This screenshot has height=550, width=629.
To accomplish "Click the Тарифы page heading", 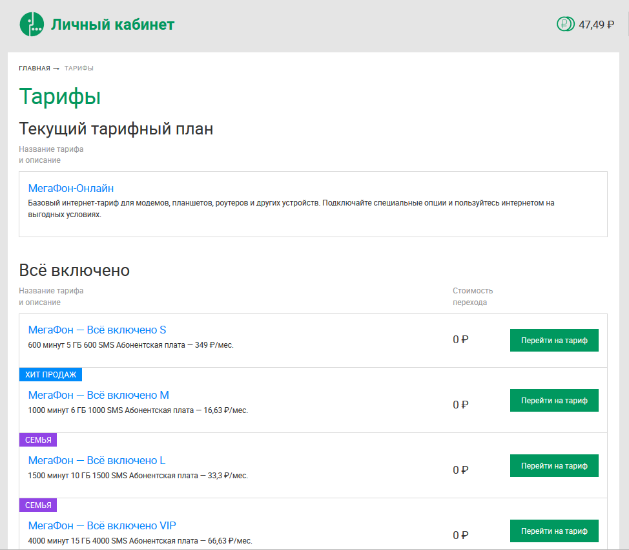I will [x=59, y=96].
